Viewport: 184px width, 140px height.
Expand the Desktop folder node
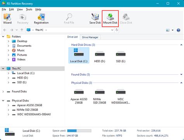pos(9,41)
